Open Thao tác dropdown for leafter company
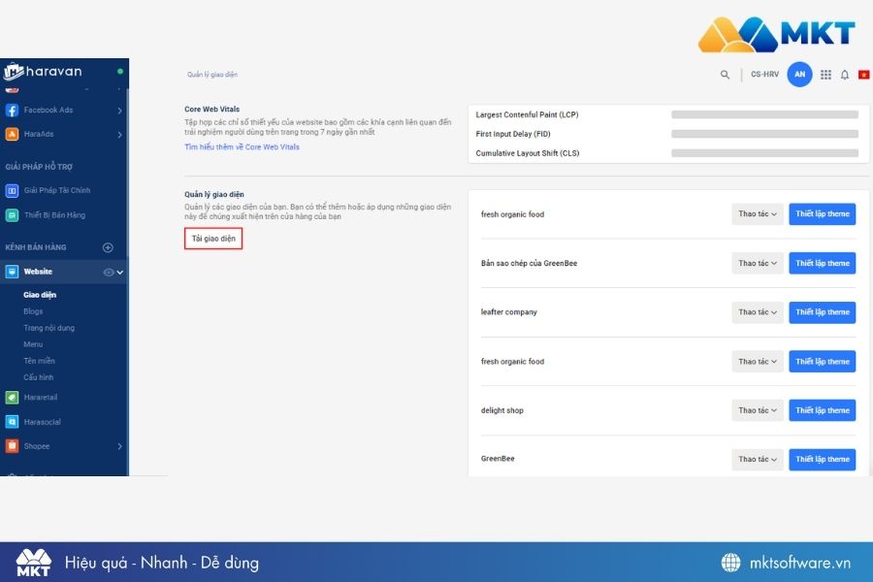873x582 pixels. (x=757, y=312)
